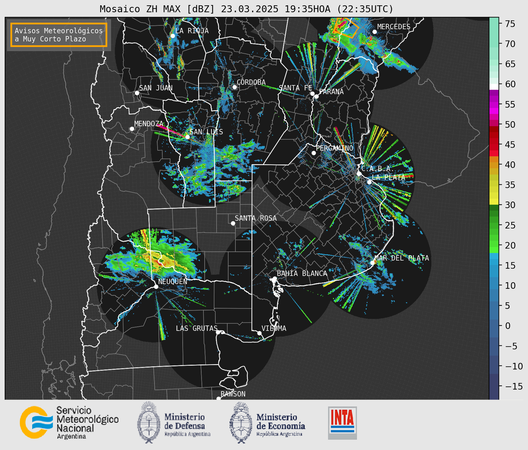Viewport: 528px width, 450px height.
Task: Click the 'BAHÍA BLANCA' label text
Action: (x=302, y=274)
